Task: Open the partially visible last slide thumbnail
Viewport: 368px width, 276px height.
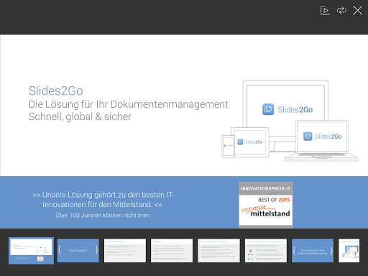Action: [349, 250]
